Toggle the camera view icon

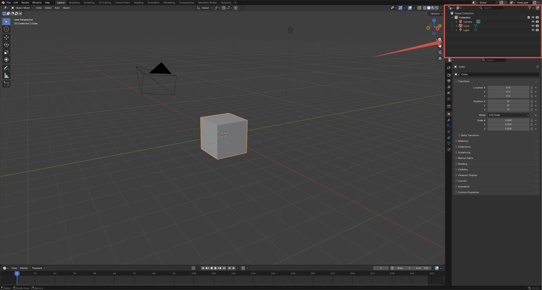(x=440, y=52)
